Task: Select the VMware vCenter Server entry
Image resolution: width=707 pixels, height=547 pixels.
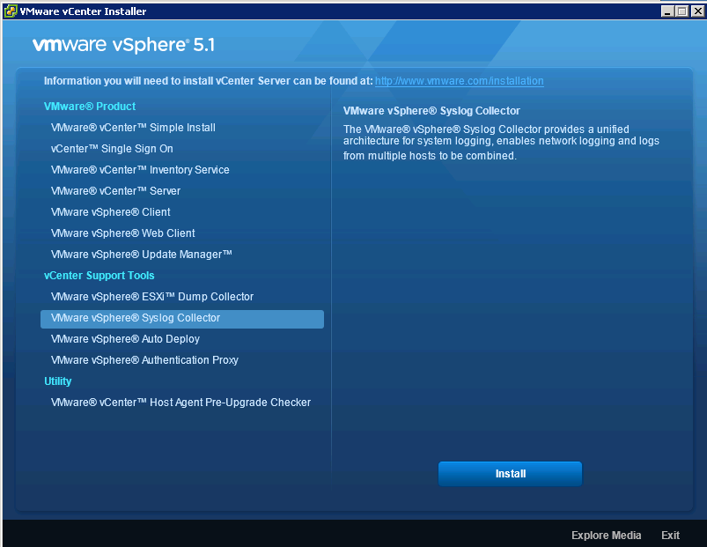Action: coord(115,191)
